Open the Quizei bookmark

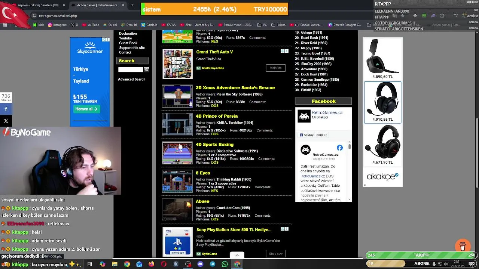tap(110, 25)
